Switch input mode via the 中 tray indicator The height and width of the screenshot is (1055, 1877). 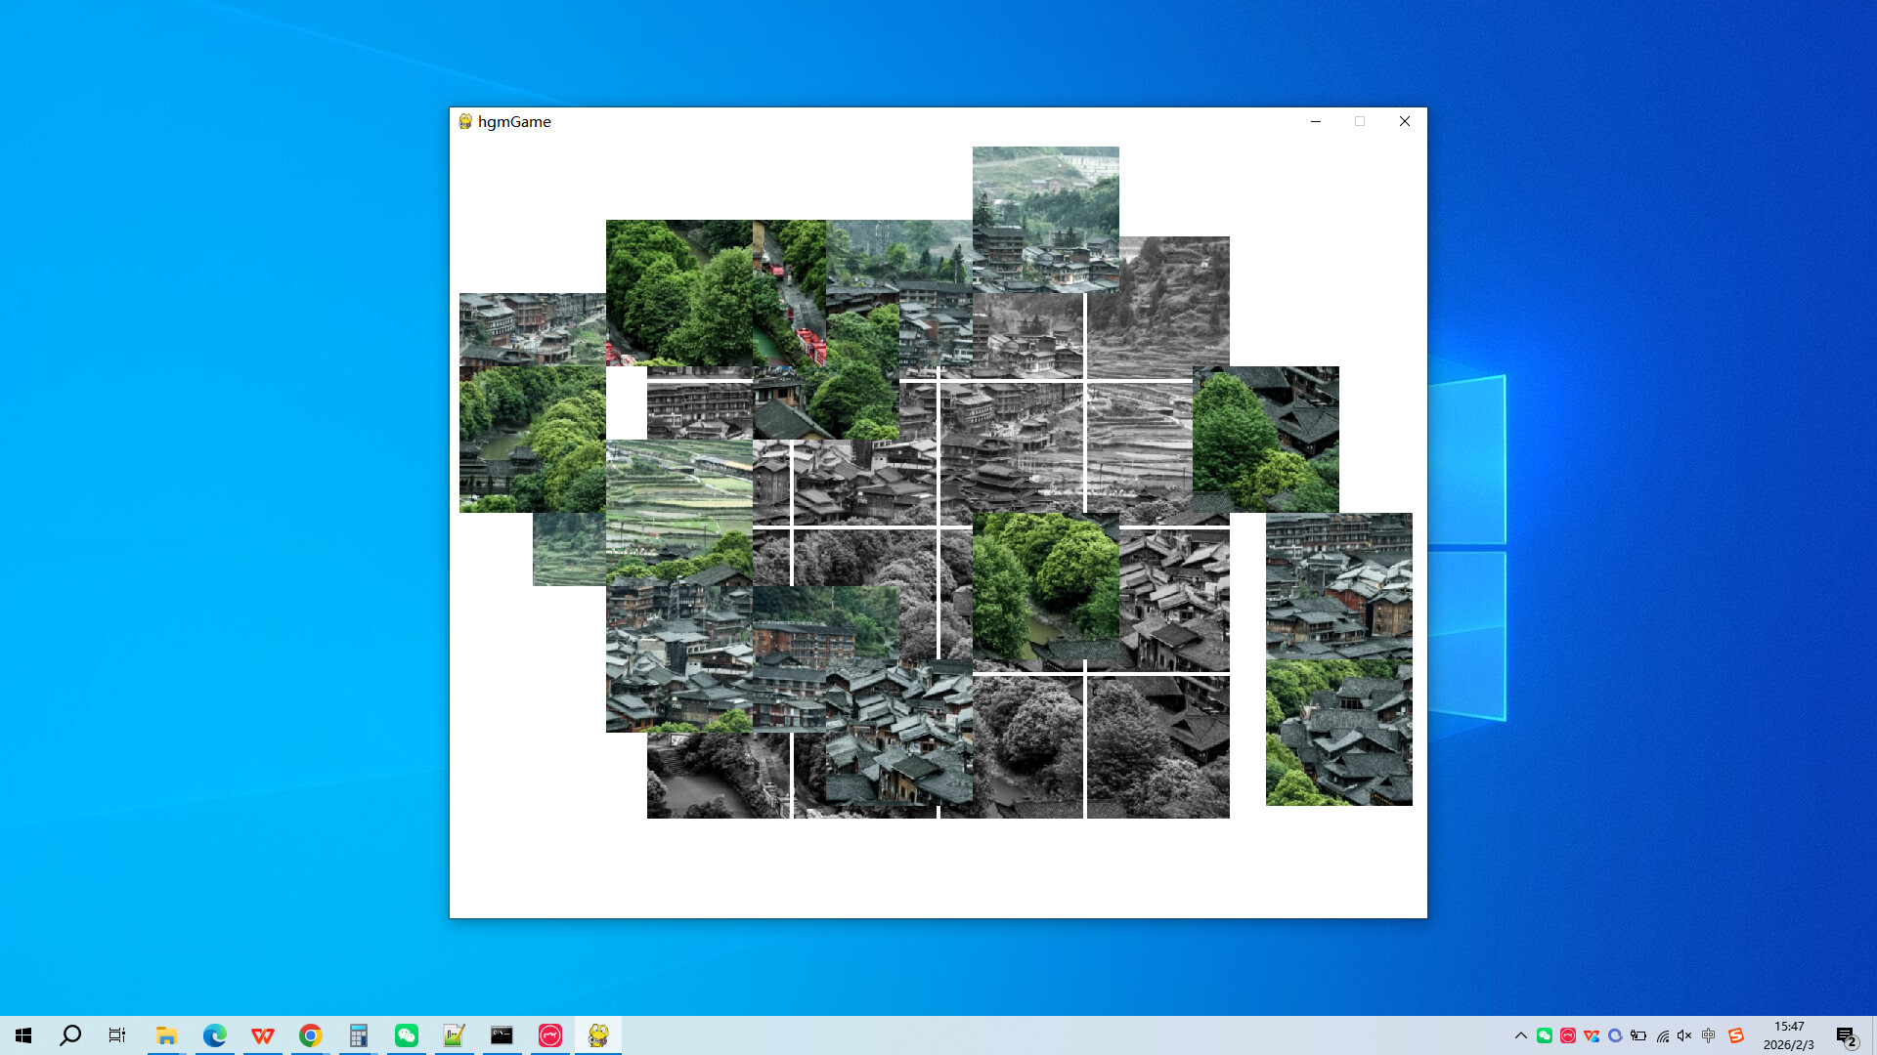(x=1708, y=1034)
